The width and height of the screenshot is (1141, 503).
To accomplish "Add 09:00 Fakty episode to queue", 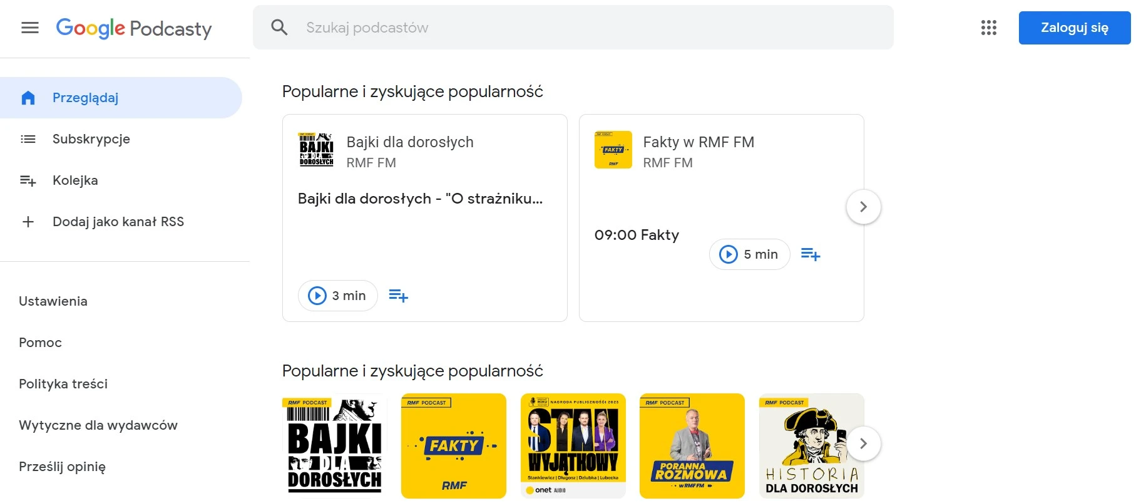I will tap(811, 254).
